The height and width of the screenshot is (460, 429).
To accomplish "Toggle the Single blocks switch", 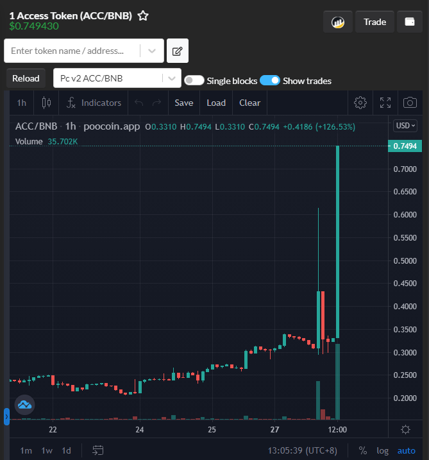I will coord(194,80).
